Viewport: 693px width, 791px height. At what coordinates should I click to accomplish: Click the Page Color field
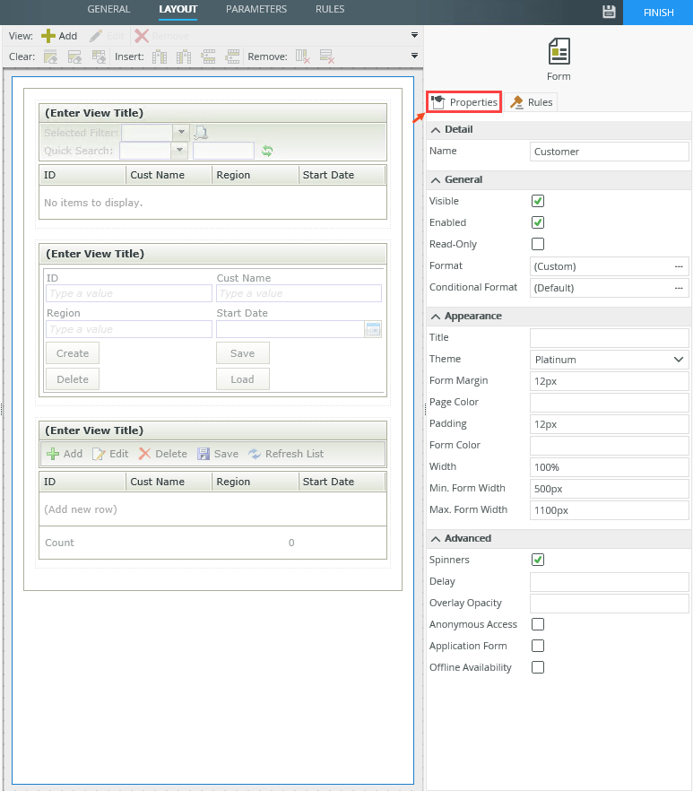pyautogui.click(x=610, y=403)
